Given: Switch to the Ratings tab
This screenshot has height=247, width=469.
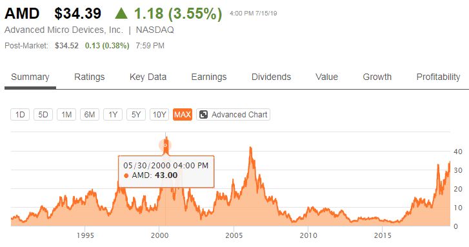Looking at the screenshot, I should pyautogui.click(x=90, y=77).
